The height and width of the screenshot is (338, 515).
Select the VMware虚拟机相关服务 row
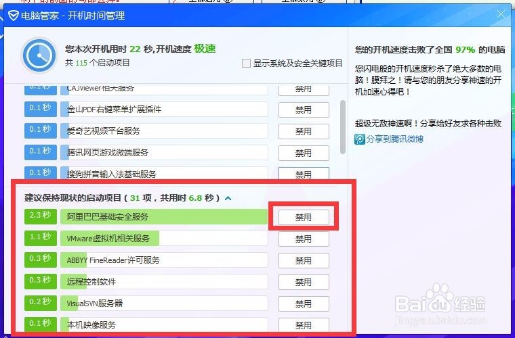click(164, 239)
